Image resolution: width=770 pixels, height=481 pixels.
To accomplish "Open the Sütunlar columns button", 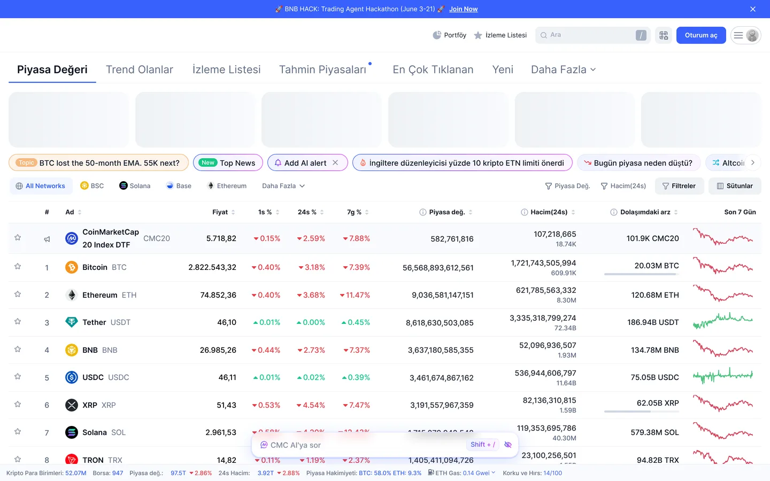I will point(735,186).
